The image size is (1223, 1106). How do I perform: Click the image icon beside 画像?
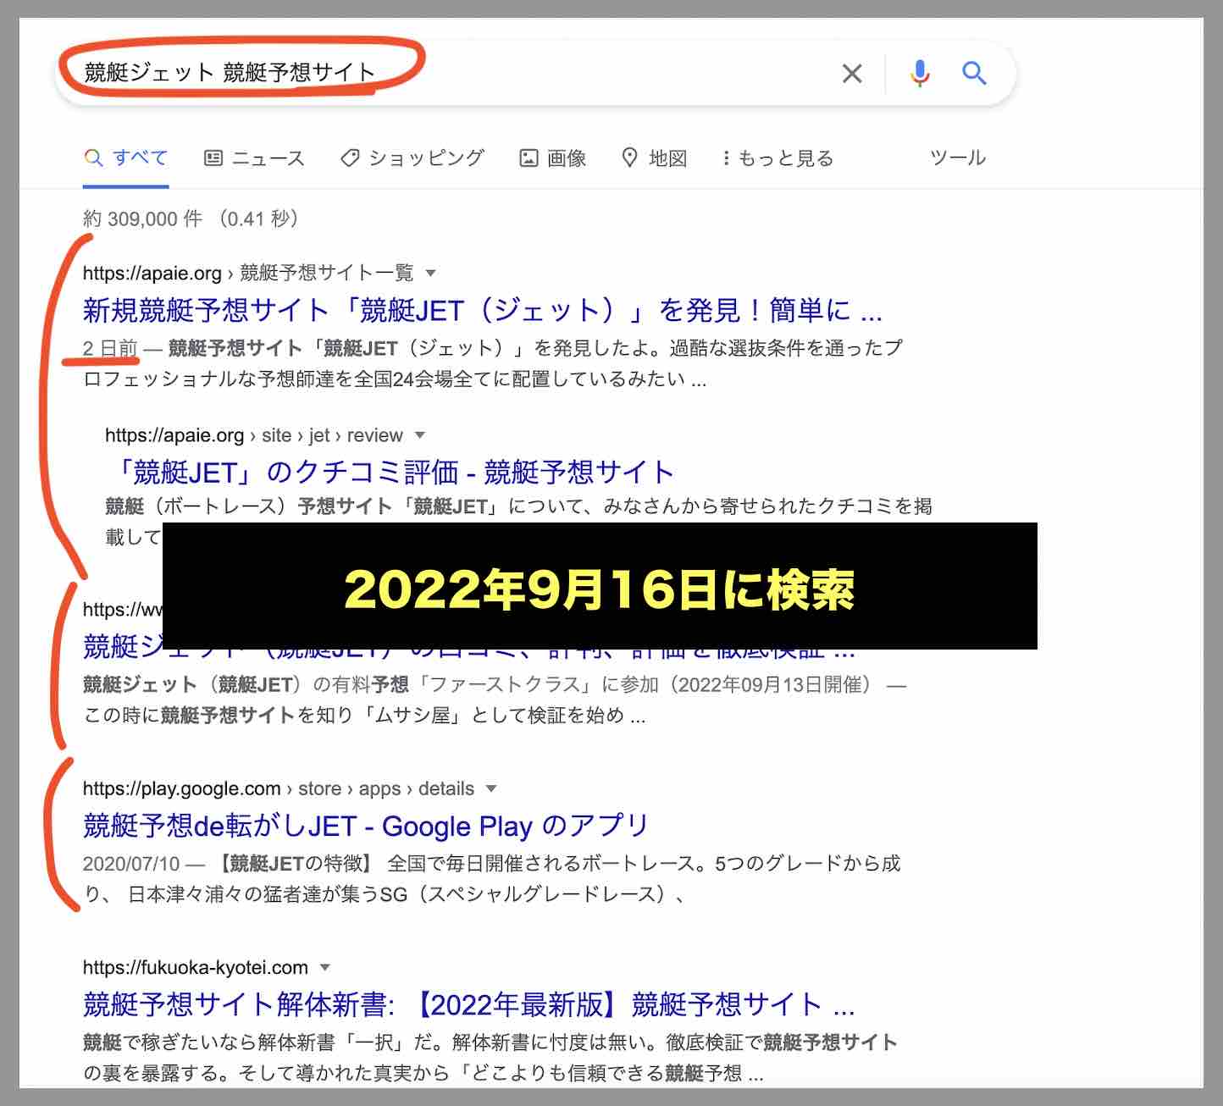[x=527, y=158]
